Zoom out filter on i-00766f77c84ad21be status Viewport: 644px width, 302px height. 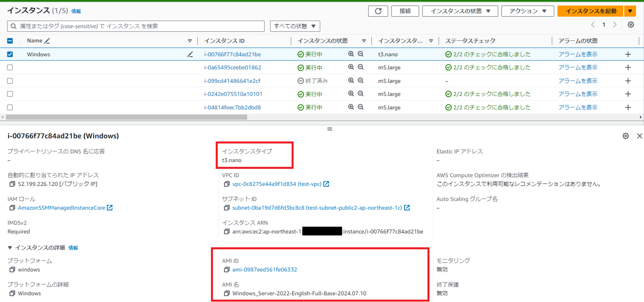[361, 54]
